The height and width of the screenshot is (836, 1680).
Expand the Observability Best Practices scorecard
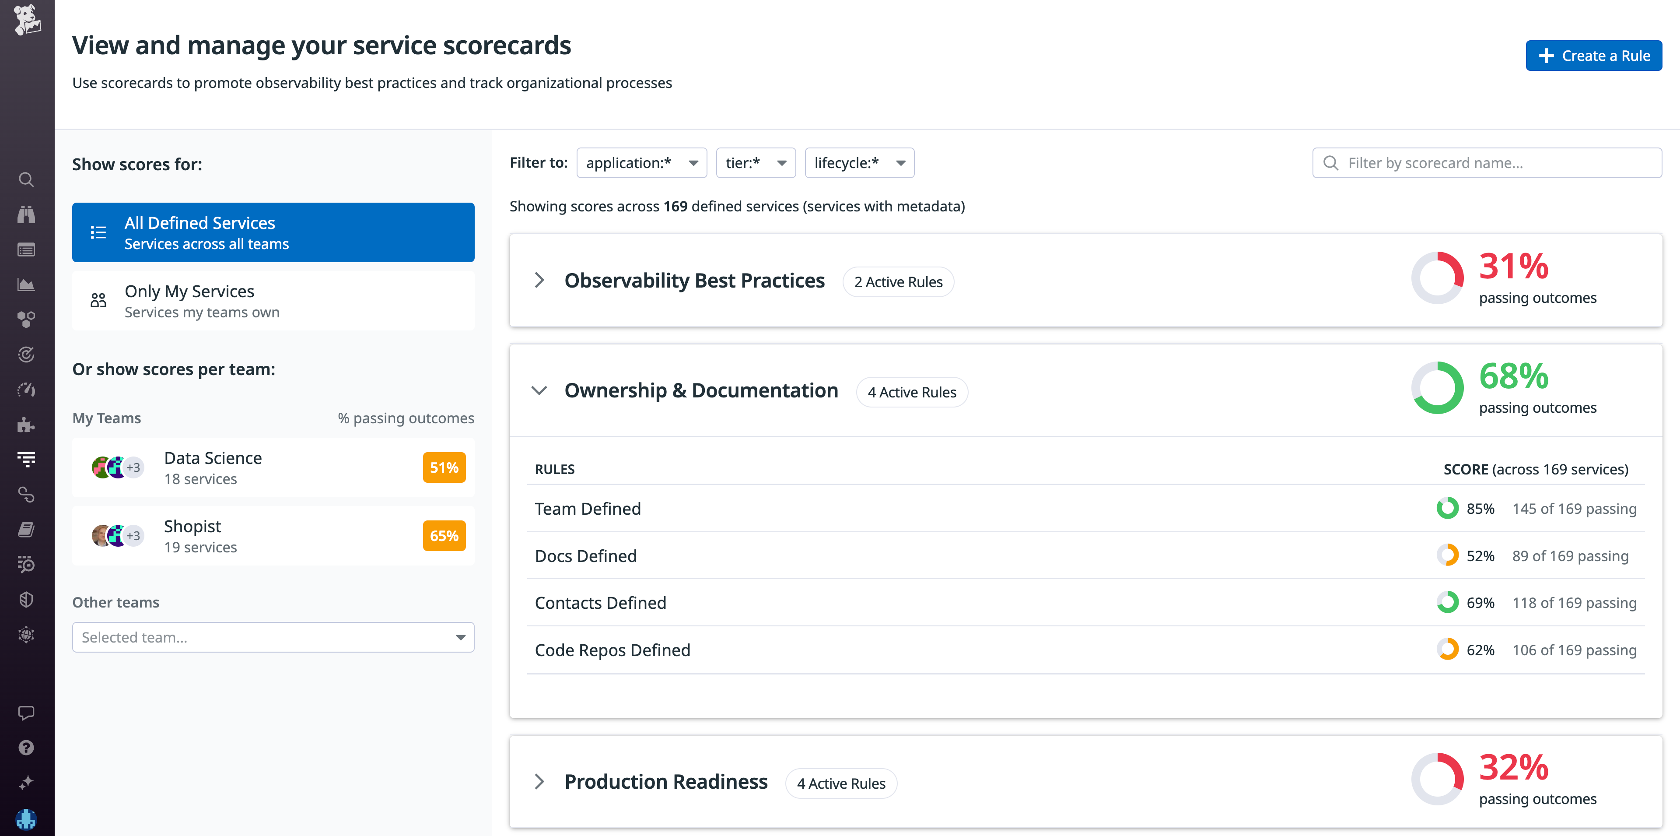(539, 281)
